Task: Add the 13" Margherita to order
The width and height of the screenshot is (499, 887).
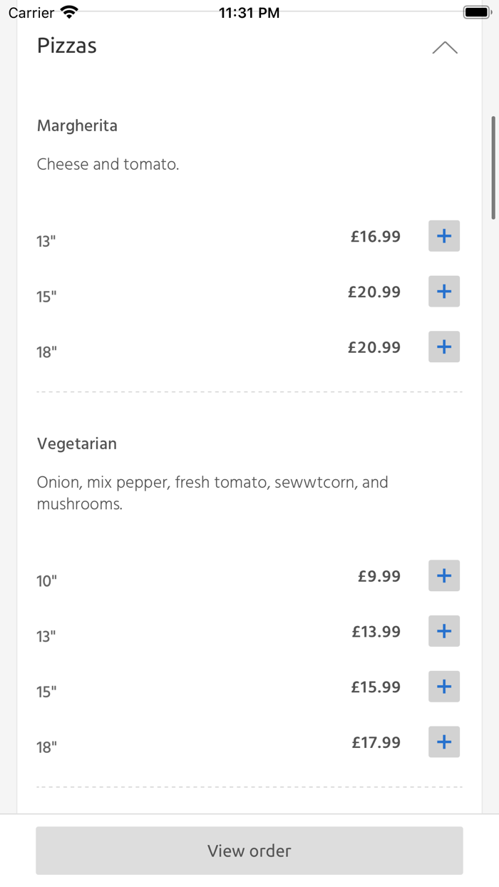Action: (443, 236)
